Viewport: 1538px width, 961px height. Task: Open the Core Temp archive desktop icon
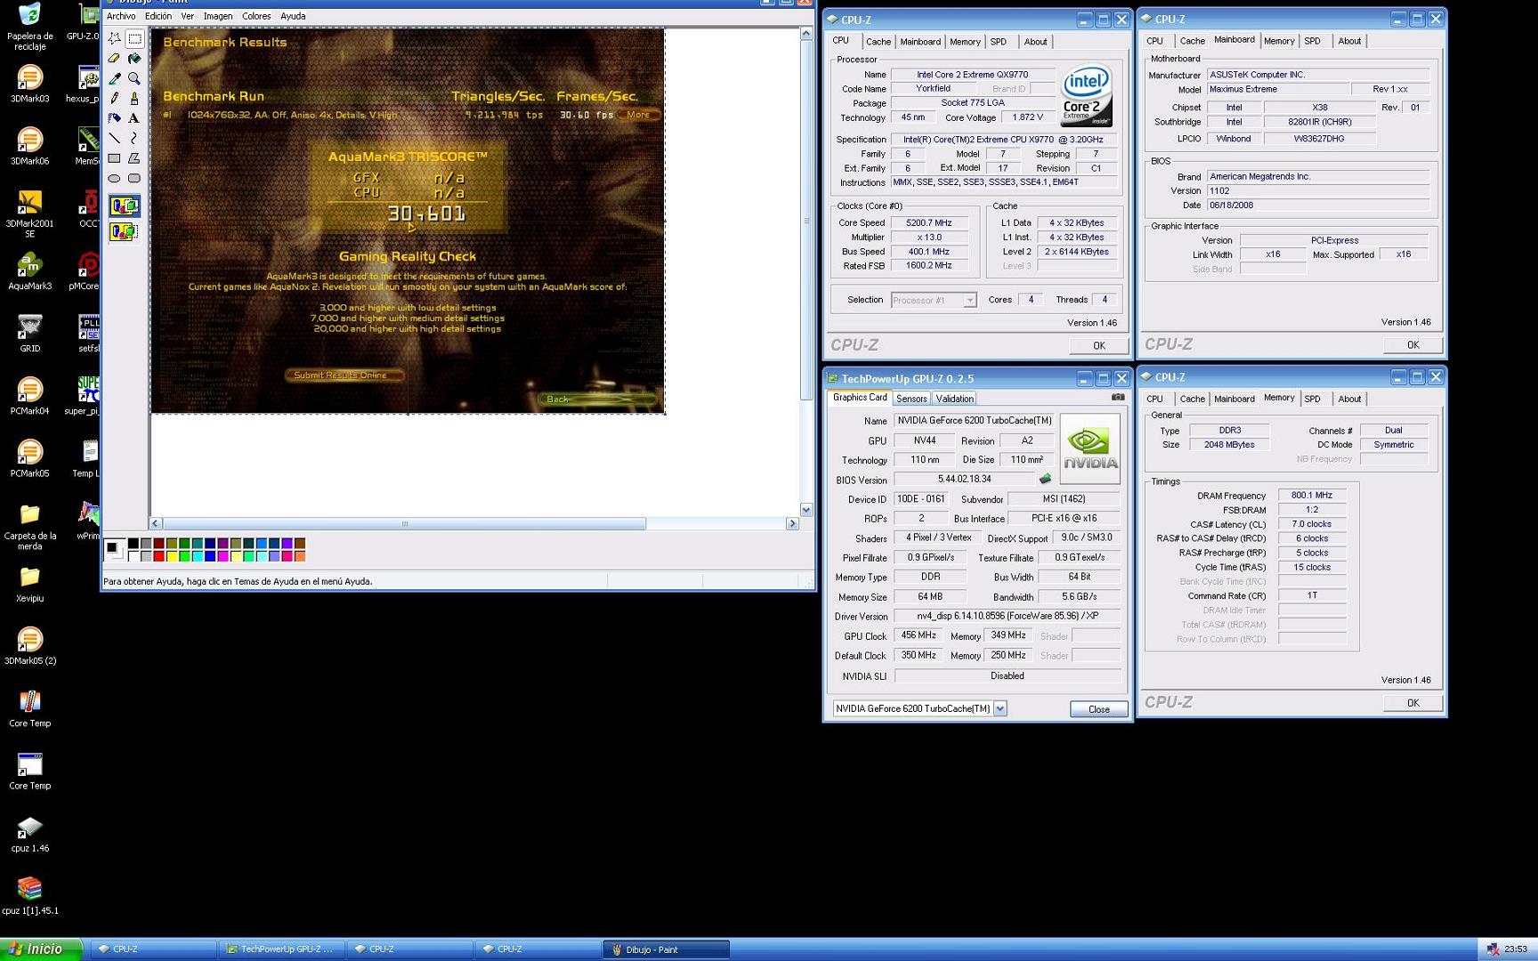pos(29,708)
